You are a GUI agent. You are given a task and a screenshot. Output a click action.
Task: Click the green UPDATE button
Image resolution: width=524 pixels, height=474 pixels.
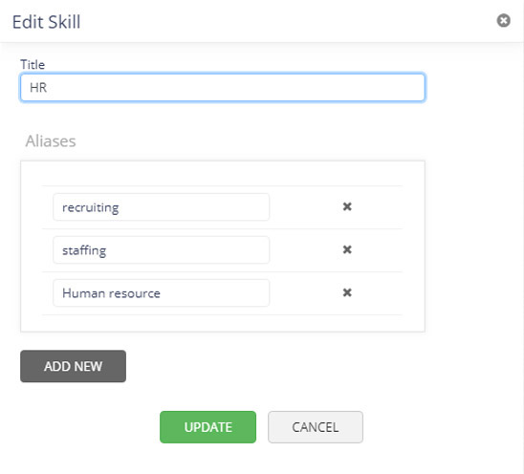coord(207,427)
